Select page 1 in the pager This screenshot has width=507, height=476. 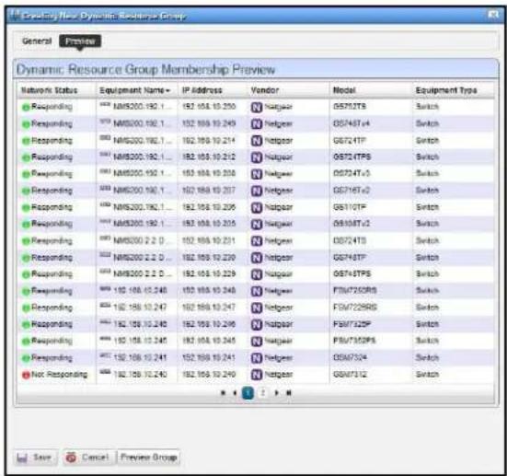pos(248,393)
